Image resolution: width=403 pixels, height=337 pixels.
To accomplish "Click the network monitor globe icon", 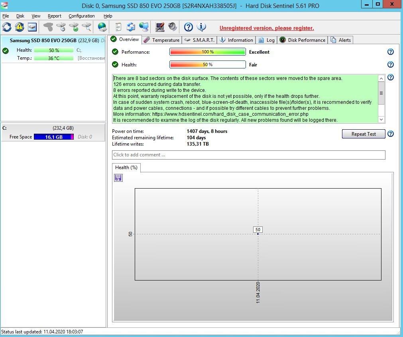I will tap(144, 27).
